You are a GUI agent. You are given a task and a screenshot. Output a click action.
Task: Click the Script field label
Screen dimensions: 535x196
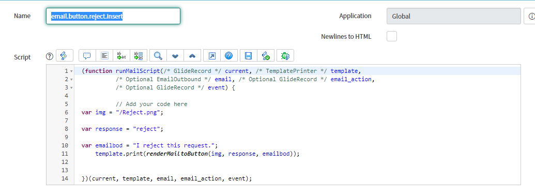tap(22, 57)
